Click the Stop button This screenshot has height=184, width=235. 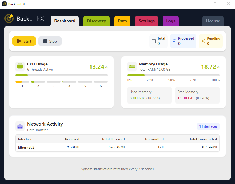50,41
